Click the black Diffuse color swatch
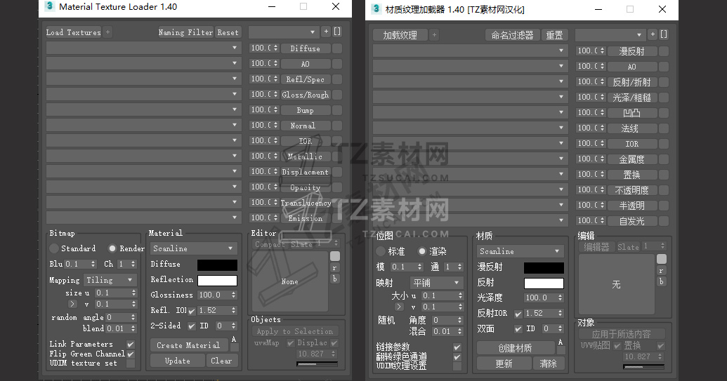 pyautogui.click(x=217, y=265)
